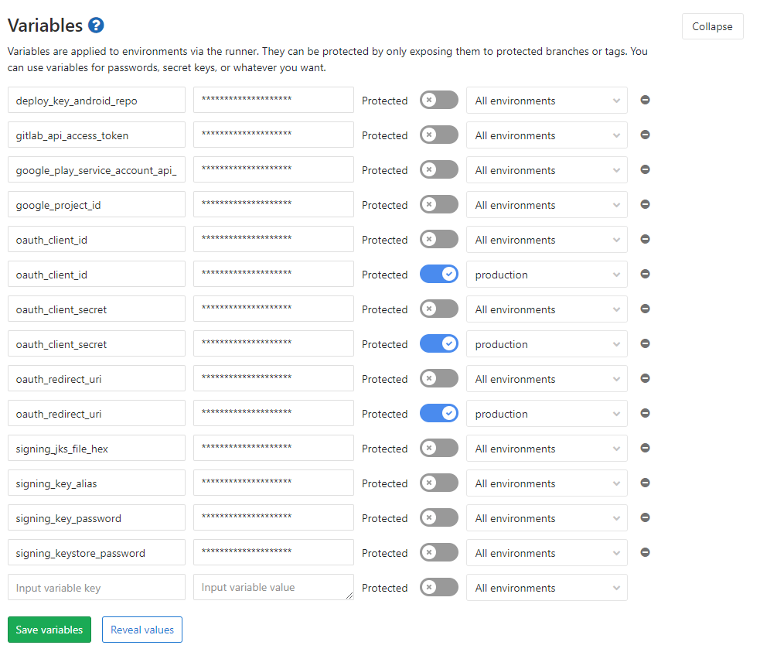Delete the All environments oauth_client_secret row

pyautogui.click(x=645, y=309)
